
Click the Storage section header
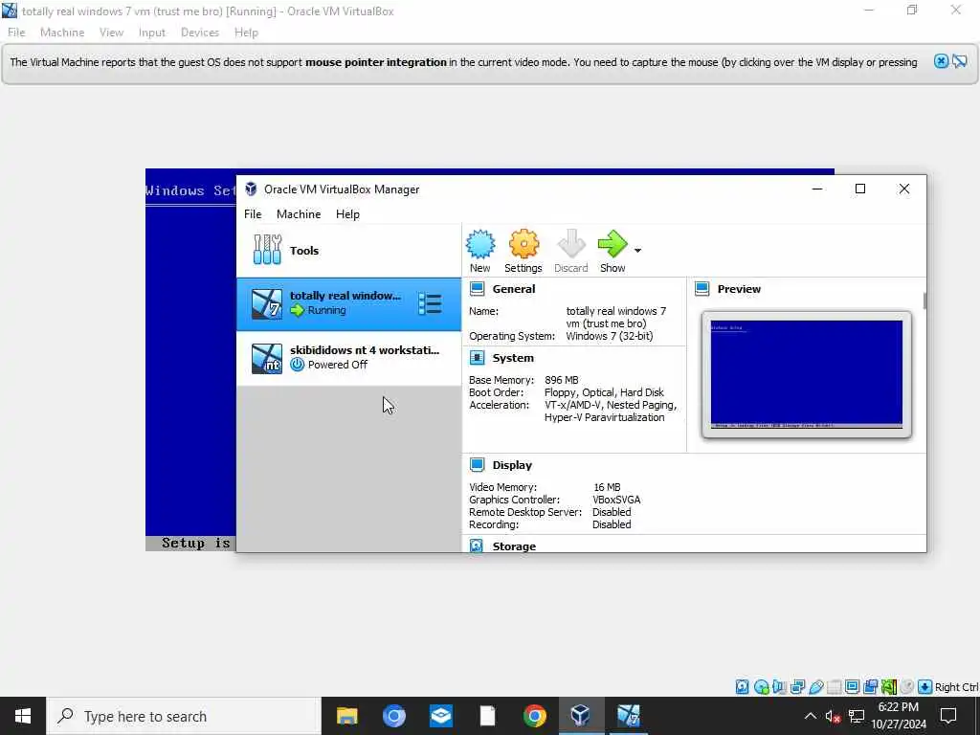[x=514, y=546]
